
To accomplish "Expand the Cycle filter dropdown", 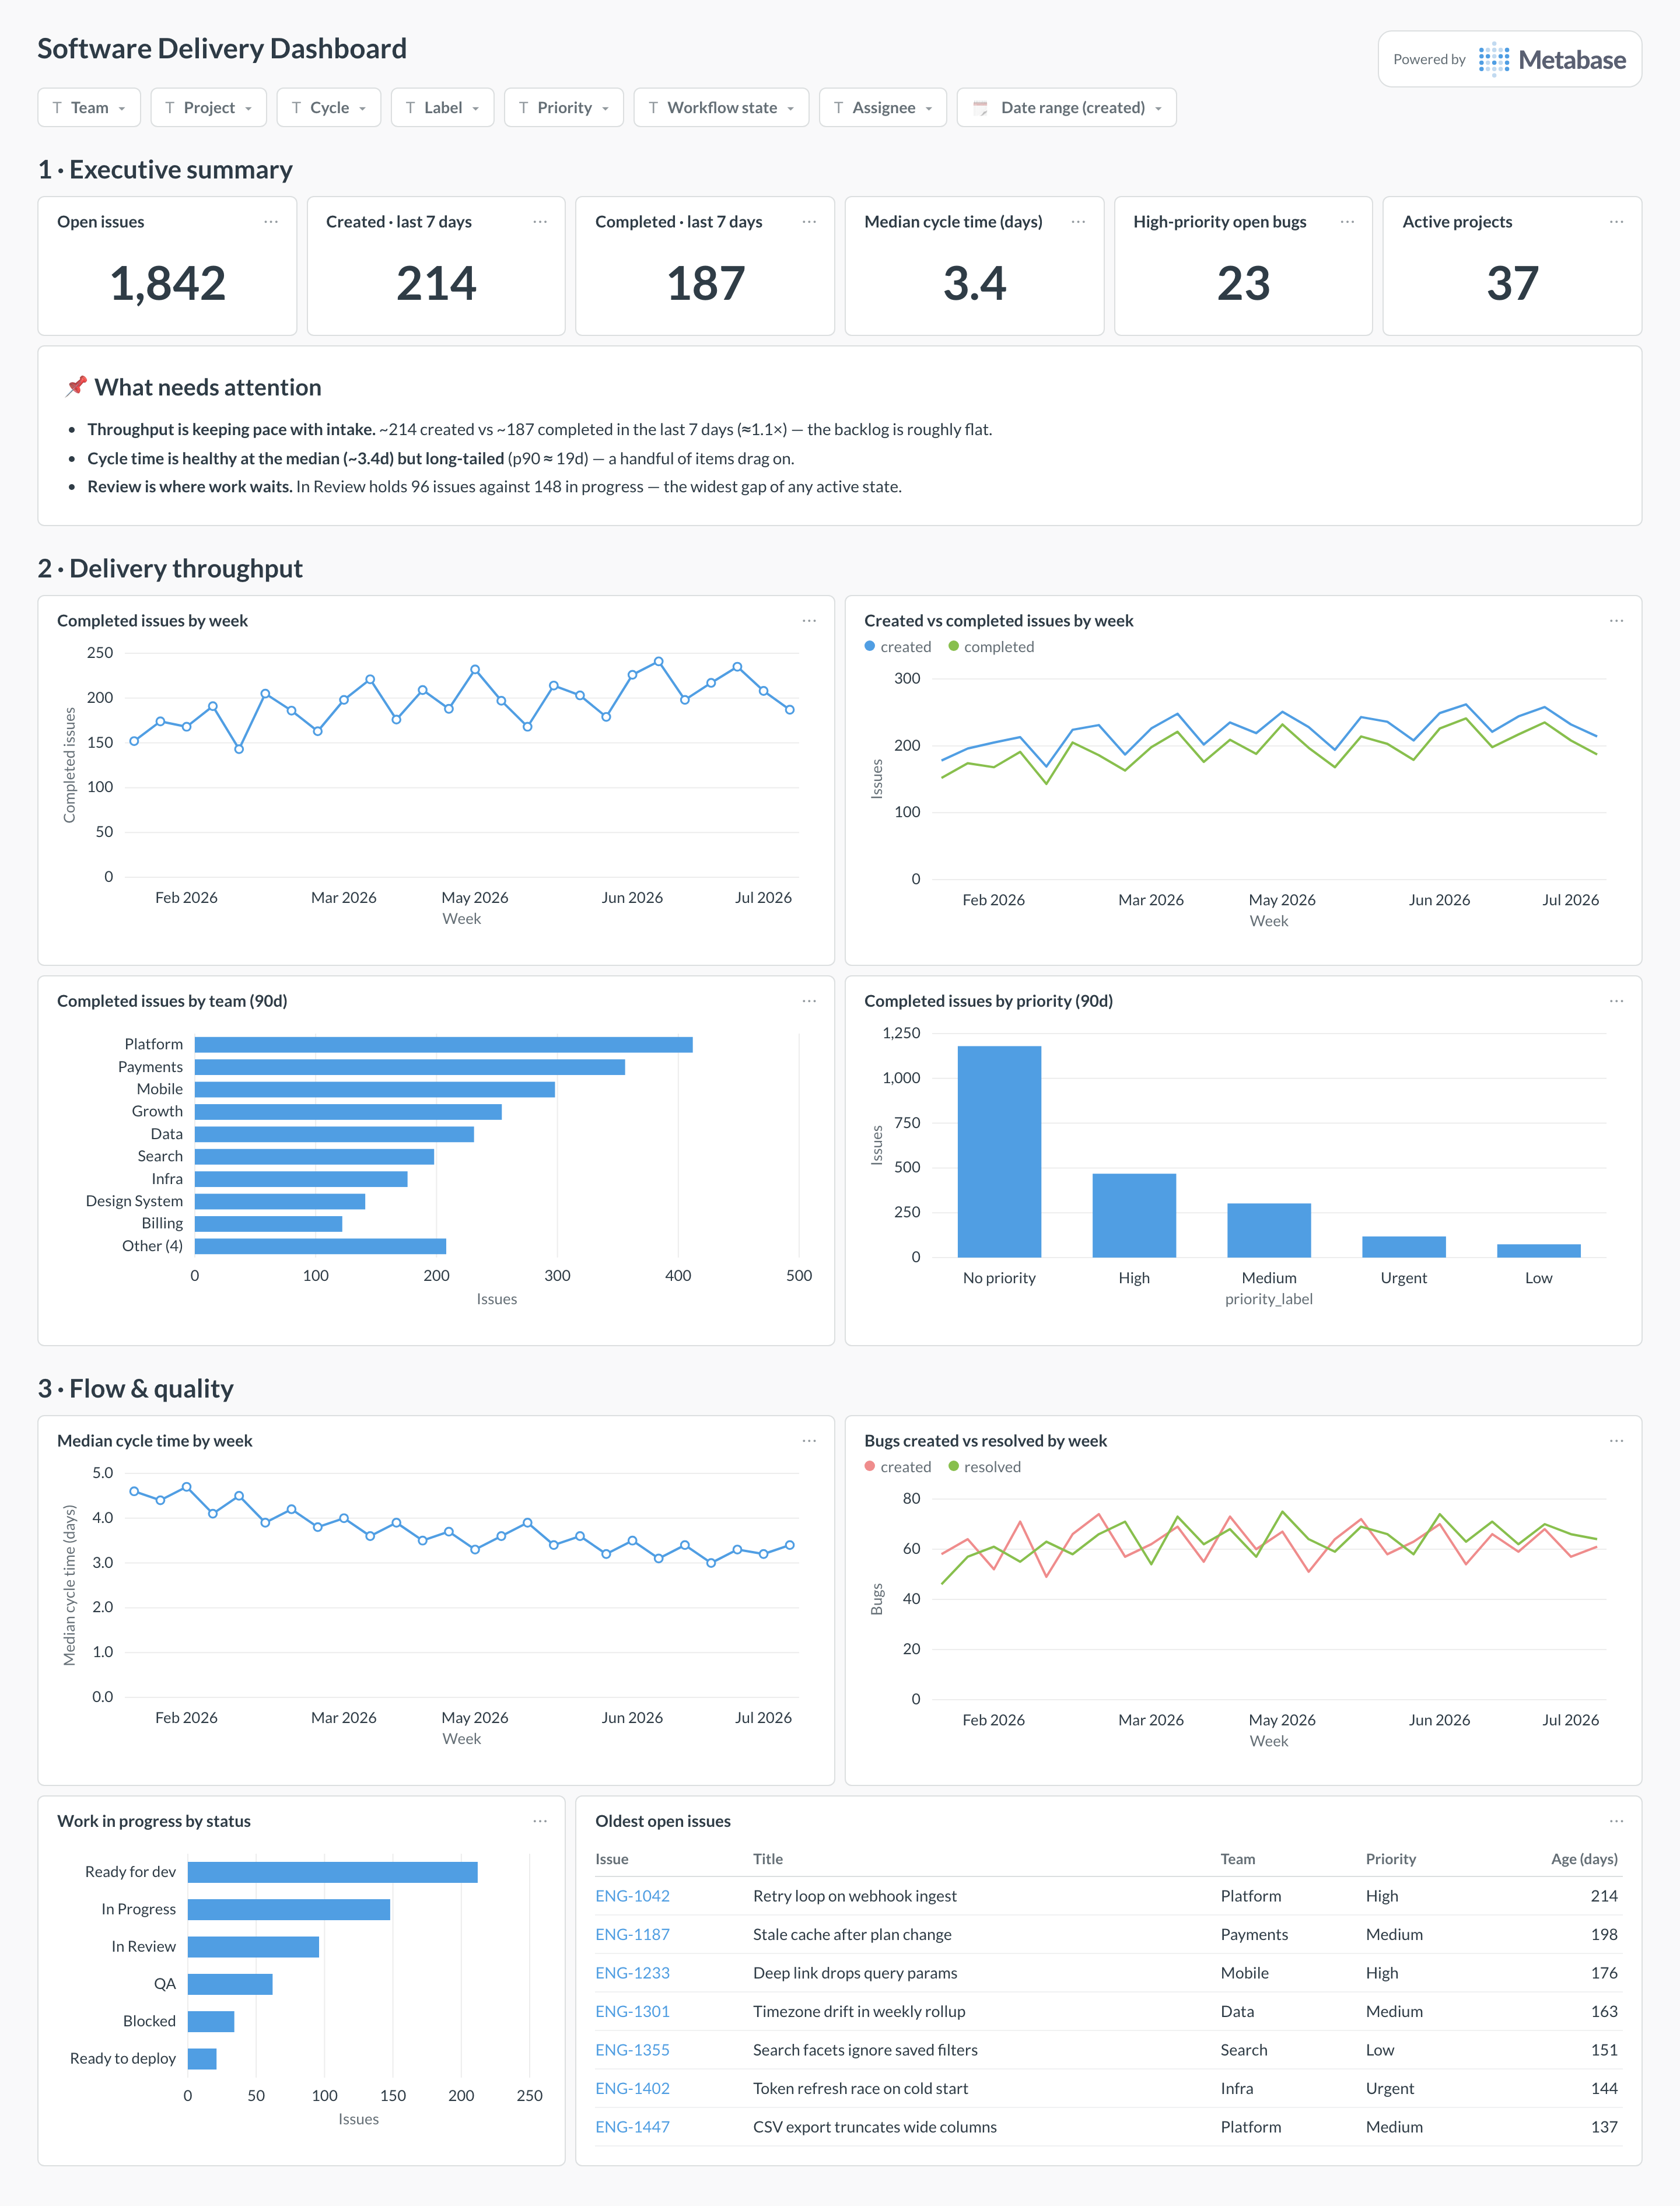I will tap(329, 108).
